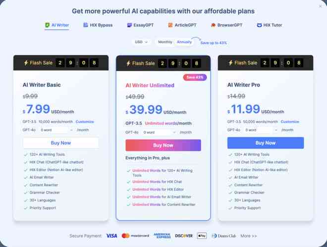Click the ArticleGPT tab icon
Viewport: 327px width, 247px height.
tap(170, 25)
